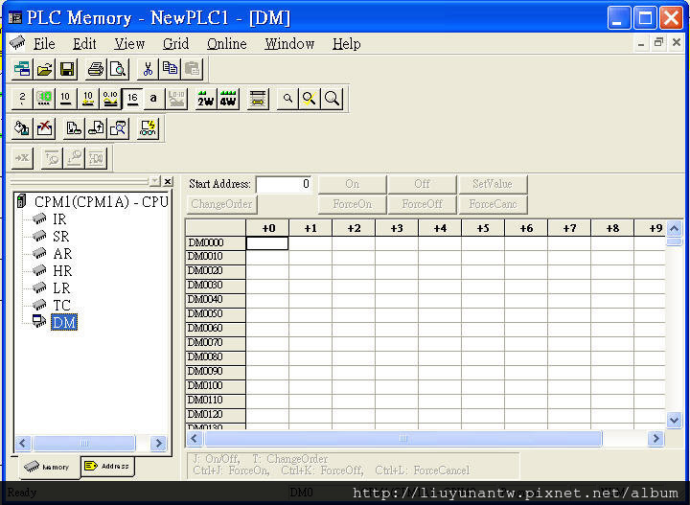The width and height of the screenshot is (690, 505).
Task: Select the DM0000 +0 cell
Action: click(267, 243)
